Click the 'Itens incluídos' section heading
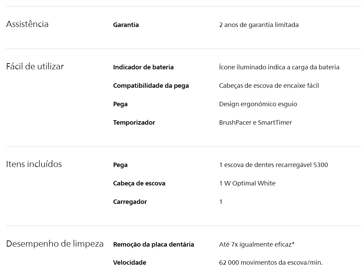The height and width of the screenshot is (277, 361). [34, 164]
